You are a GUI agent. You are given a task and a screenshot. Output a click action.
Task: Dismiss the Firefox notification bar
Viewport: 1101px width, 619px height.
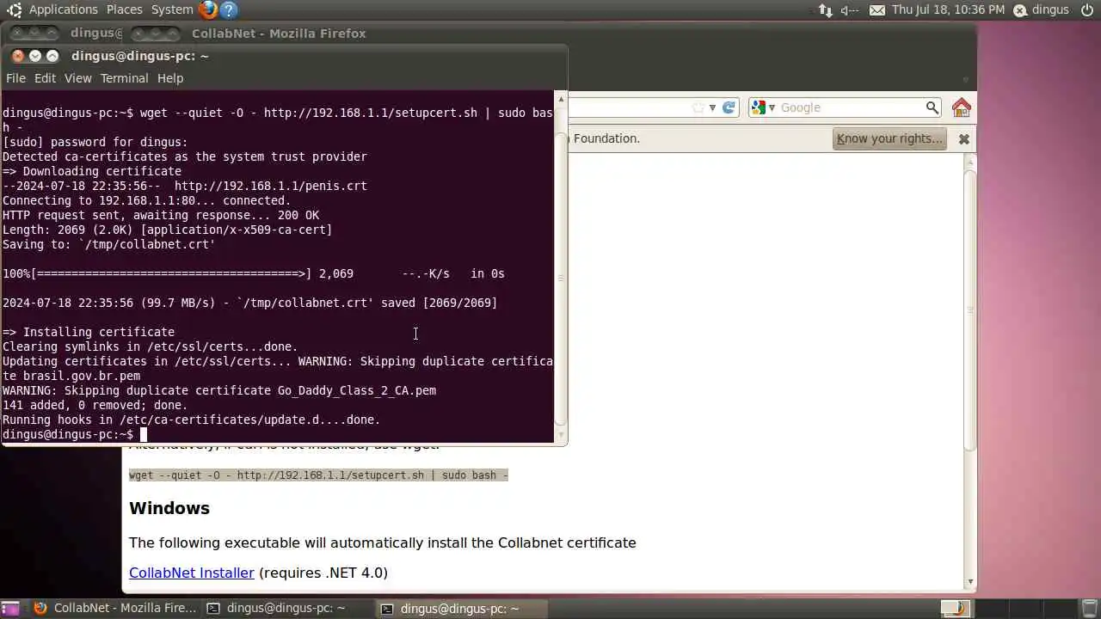[x=963, y=138]
